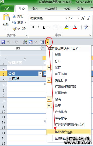93x146 pixels.
Task: Toggle italic formatting
Action: click(x=38, y=27)
